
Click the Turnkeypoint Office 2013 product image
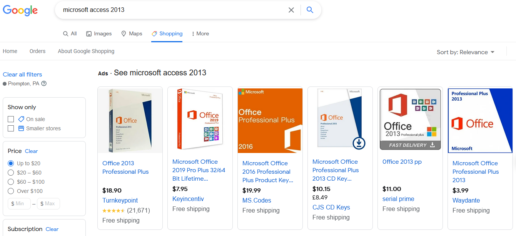pyautogui.click(x=130, y=121)
